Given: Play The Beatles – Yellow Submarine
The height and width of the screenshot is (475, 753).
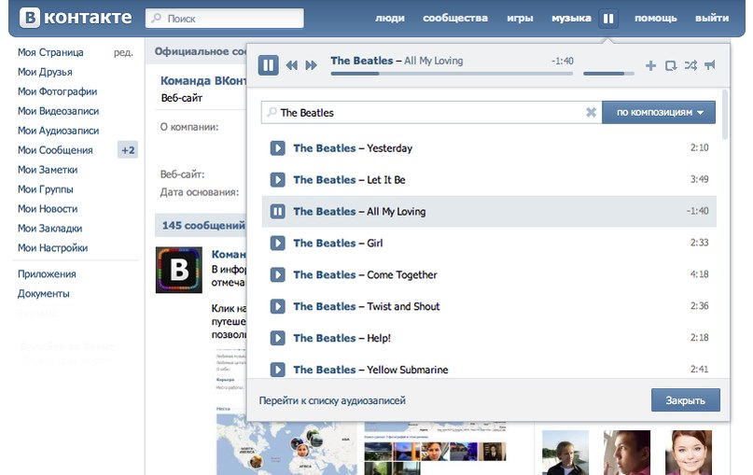Looking at the screenshot, I should click(x=277, y=370).
